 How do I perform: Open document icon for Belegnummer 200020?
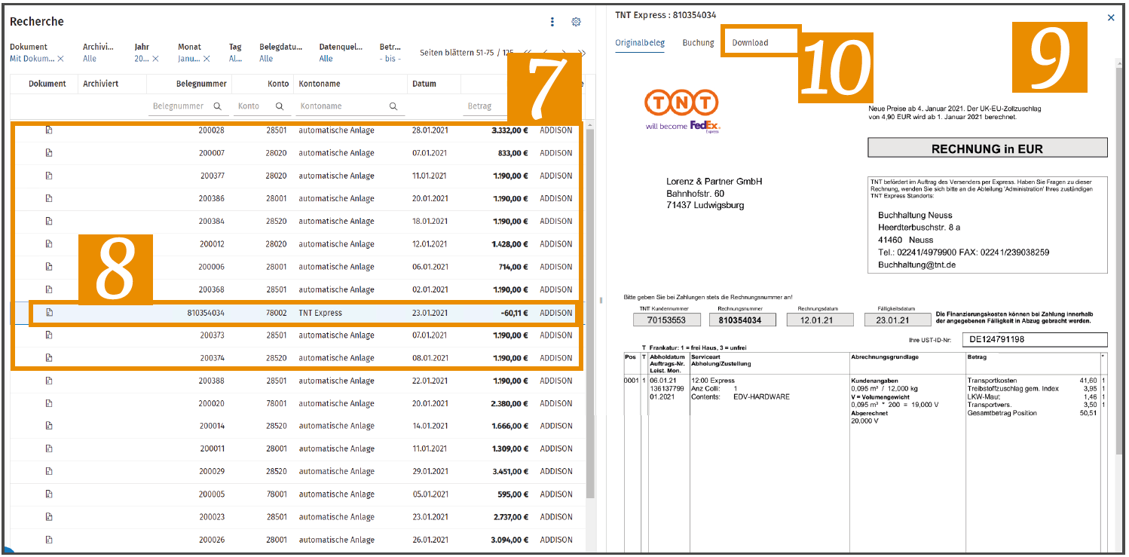pos(49,403)
